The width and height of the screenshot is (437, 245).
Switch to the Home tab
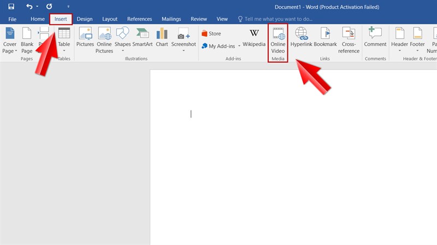pos(37,19)
